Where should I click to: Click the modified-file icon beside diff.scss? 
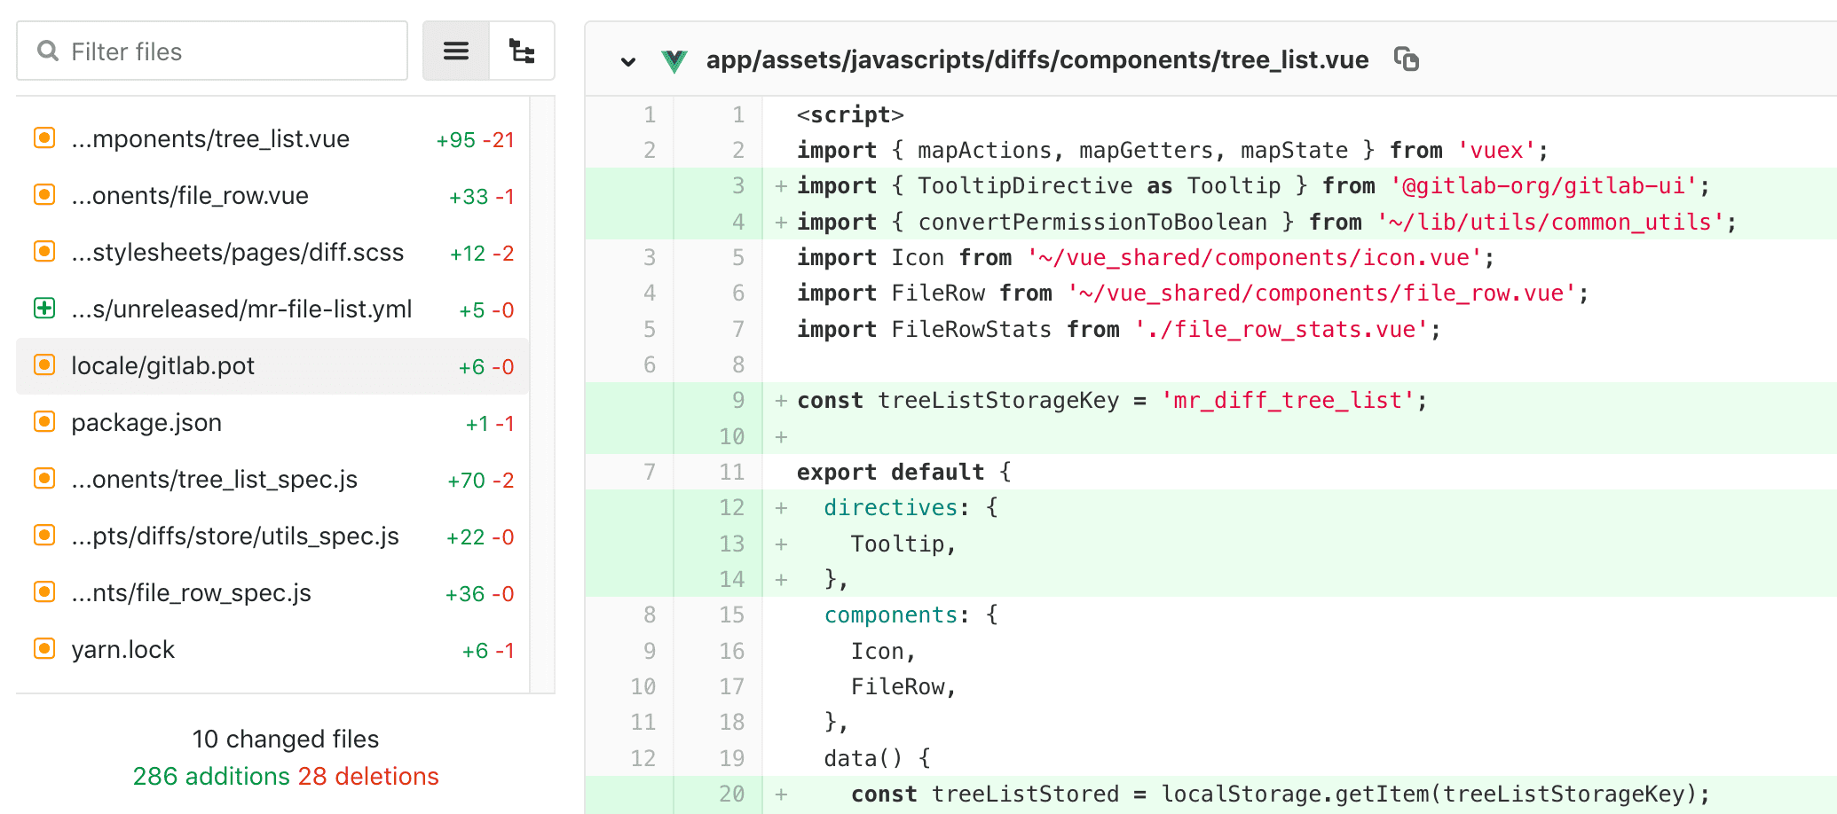[43, 251]
